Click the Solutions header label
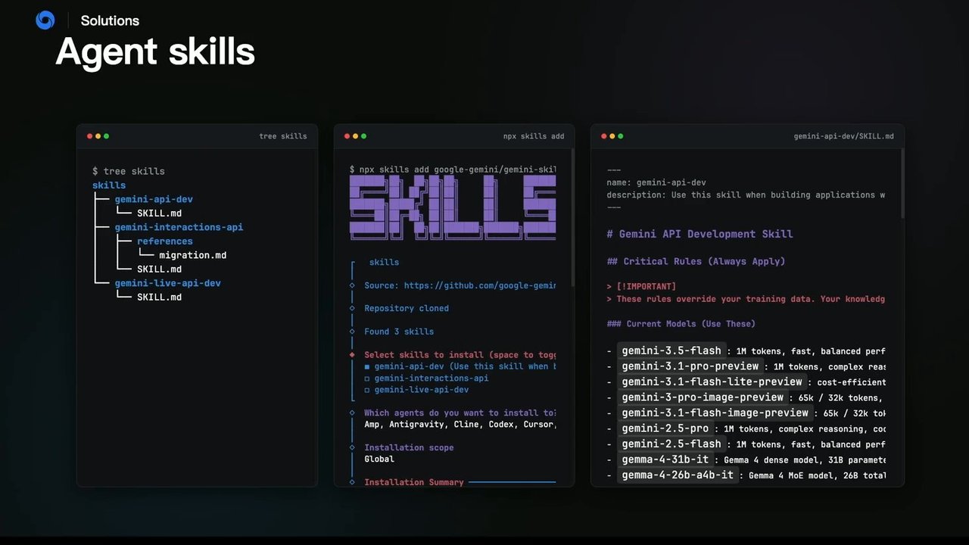The width and height of the screenshot is (969, 545). click(x=110, y=20)
